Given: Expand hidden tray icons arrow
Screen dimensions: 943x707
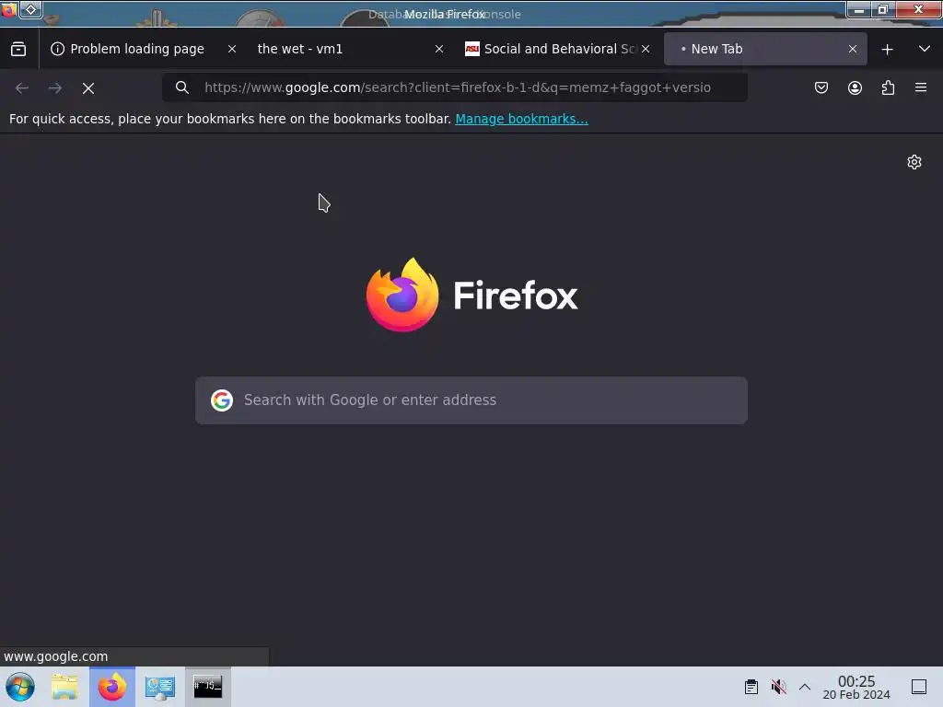Looking at the screenshot, I should click(x=805, y=687).
